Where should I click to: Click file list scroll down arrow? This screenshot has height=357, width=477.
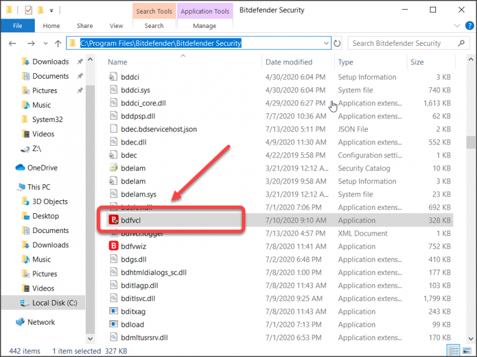click(x=471, y=338)
